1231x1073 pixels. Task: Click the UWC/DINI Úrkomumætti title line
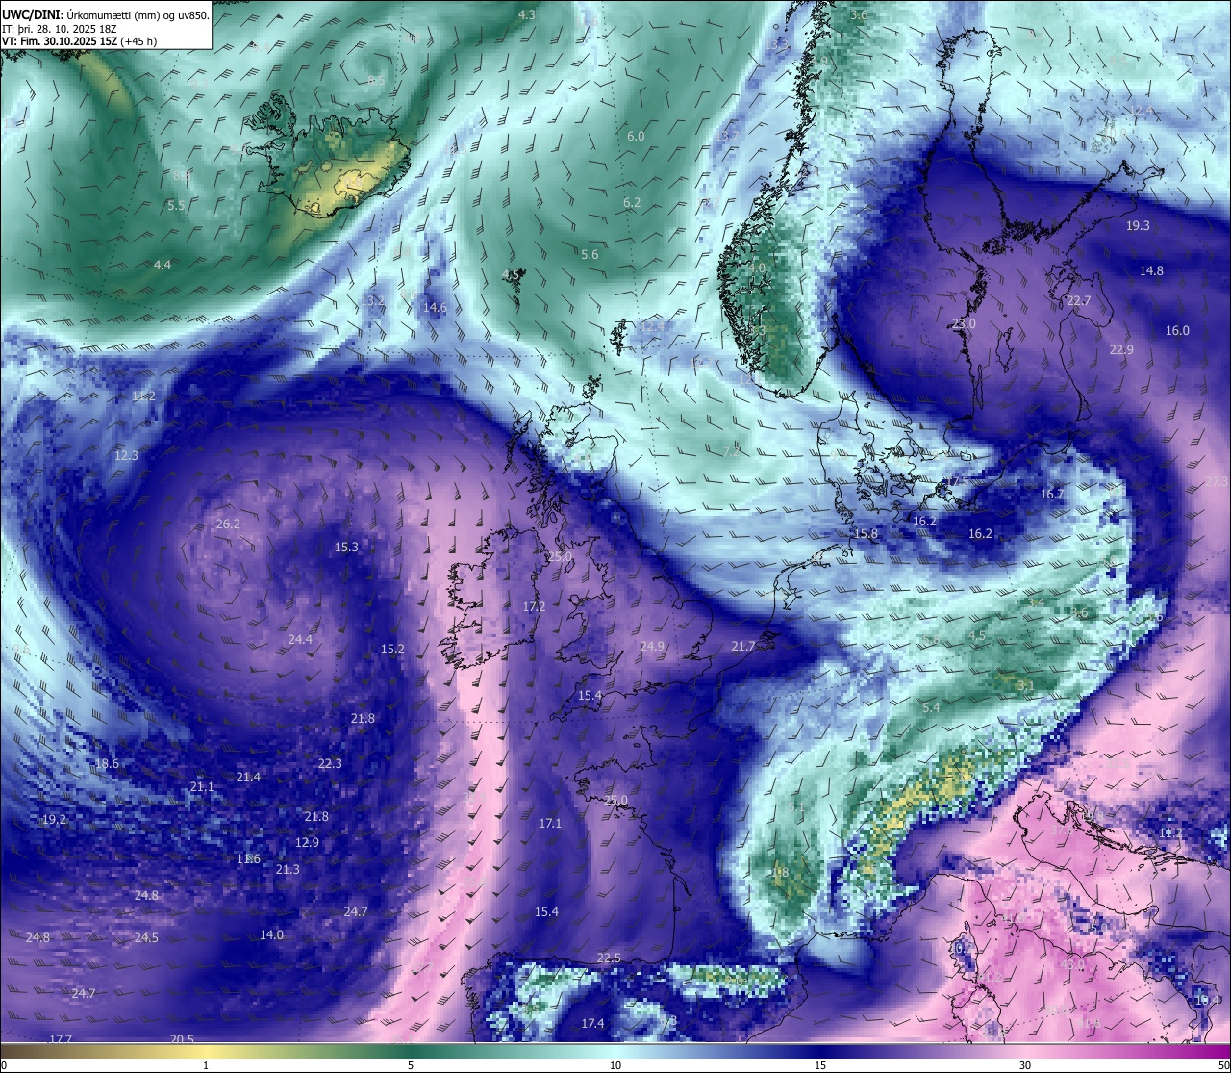tap(106, 14)
